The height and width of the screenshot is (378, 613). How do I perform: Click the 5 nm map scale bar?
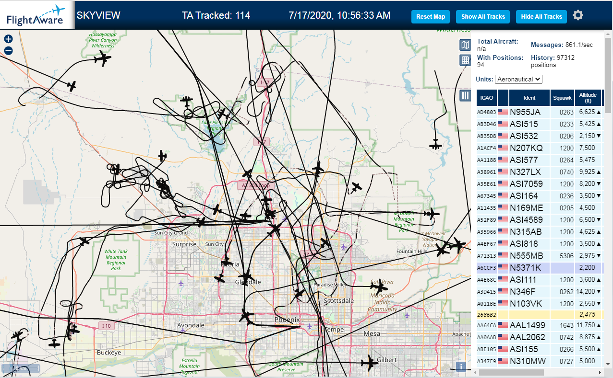tap(21, 368)
